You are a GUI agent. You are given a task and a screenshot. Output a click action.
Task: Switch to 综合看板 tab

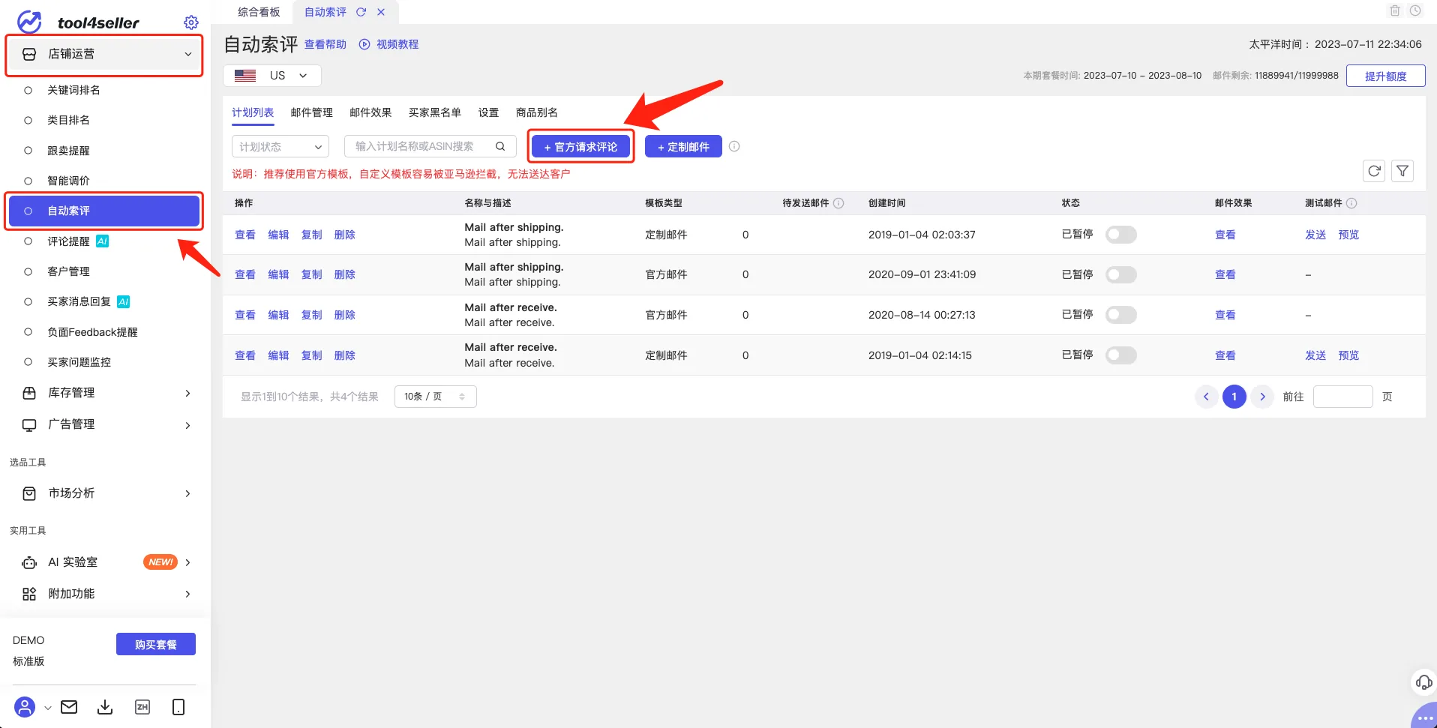(x=259, y=12)
